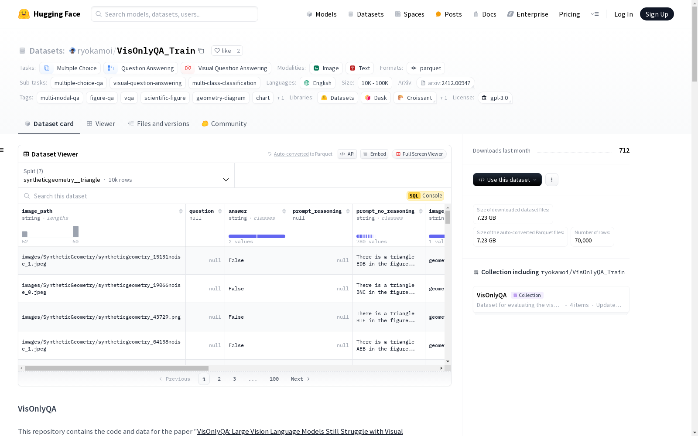Open the Pricing page

pyautogui.click(x=569, y=14)
